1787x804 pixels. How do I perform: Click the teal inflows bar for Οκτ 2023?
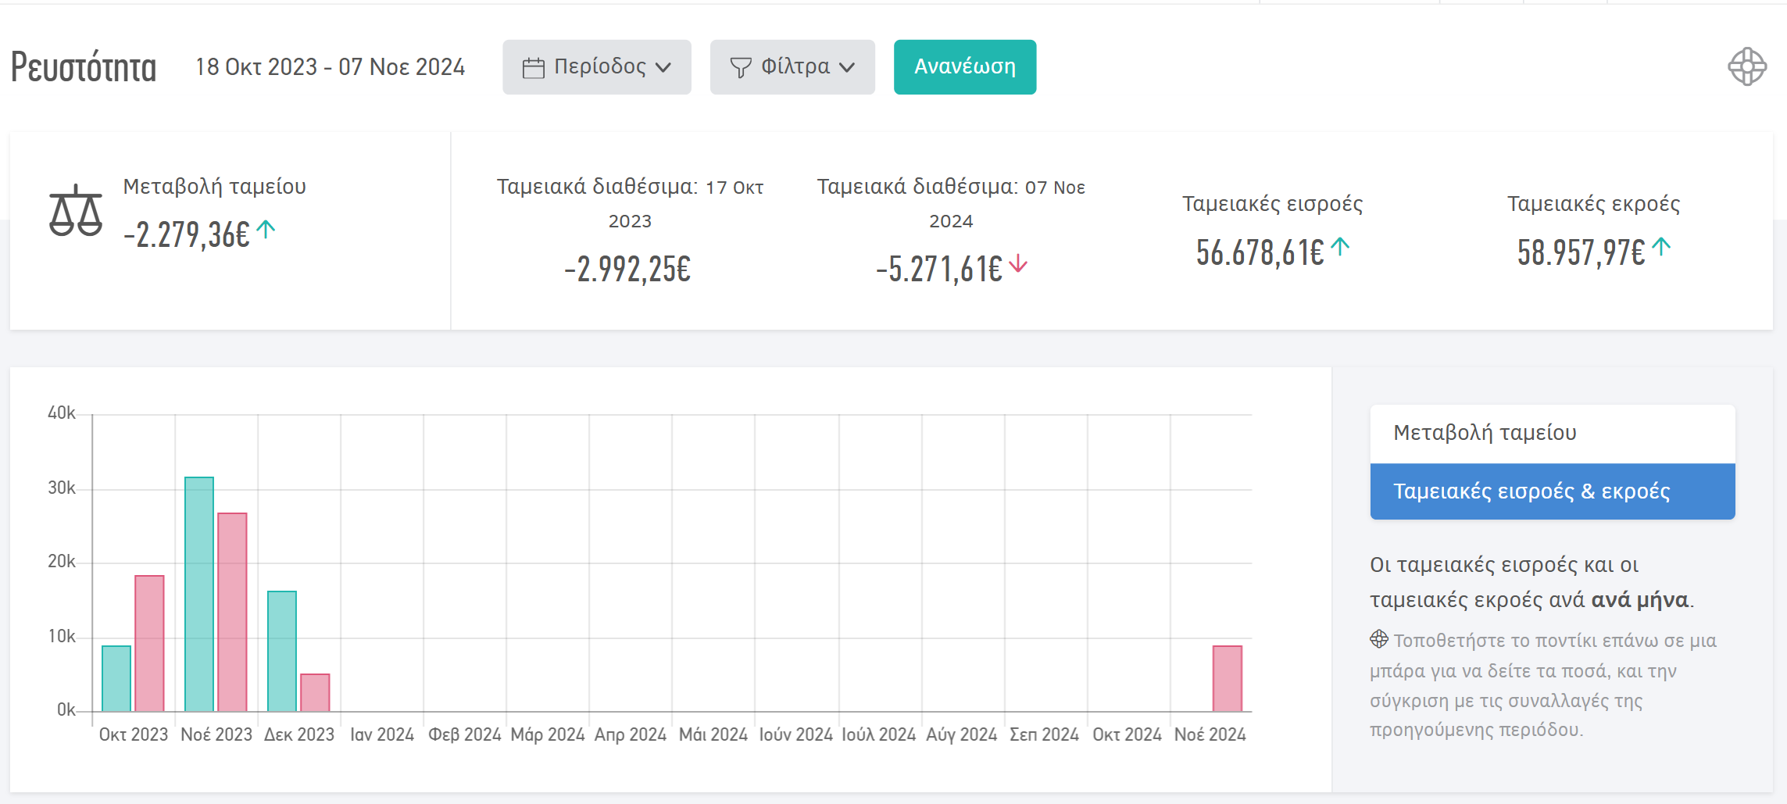click(x=116, y=678)
